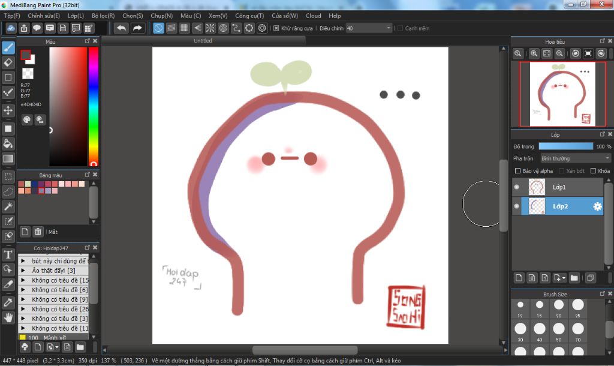Open Pha trộn blending mode dropdown

pos(575,158)
